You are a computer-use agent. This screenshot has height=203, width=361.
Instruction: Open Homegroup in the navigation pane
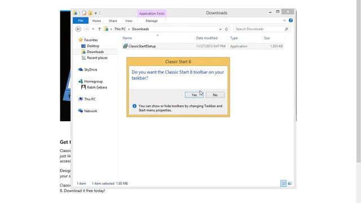(x=93, y=81)
